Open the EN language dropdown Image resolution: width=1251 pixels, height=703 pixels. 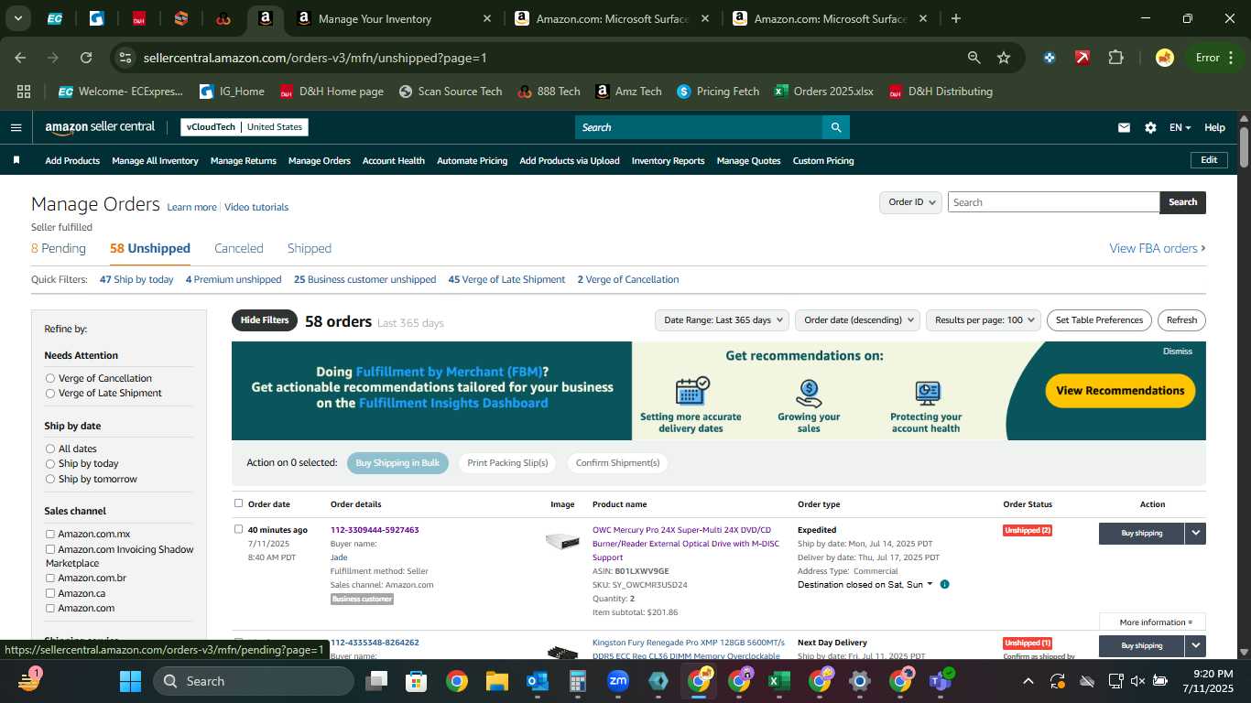pos(1180,127)
